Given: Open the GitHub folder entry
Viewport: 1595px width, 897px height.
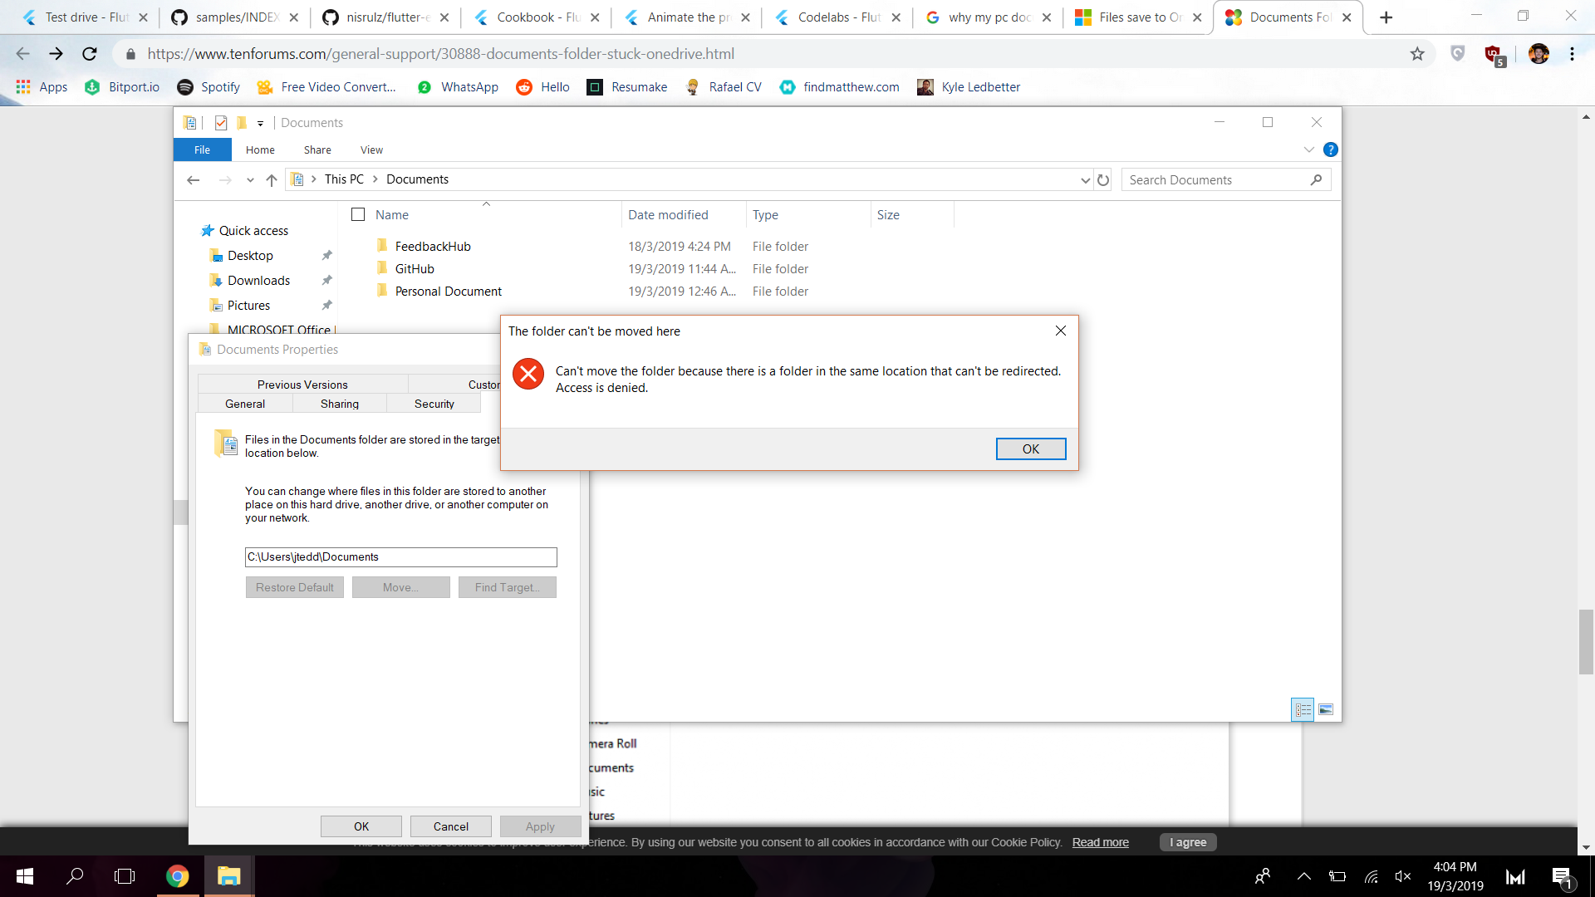Looking at the screenshot, I should click(415, 269).
